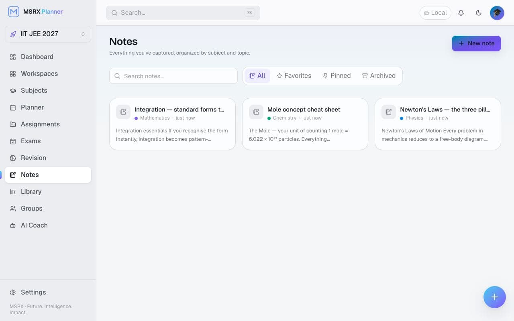Click the Mole concept note's notepad icon
This screenshot has width=514, height=321.
tap(256, 112)
